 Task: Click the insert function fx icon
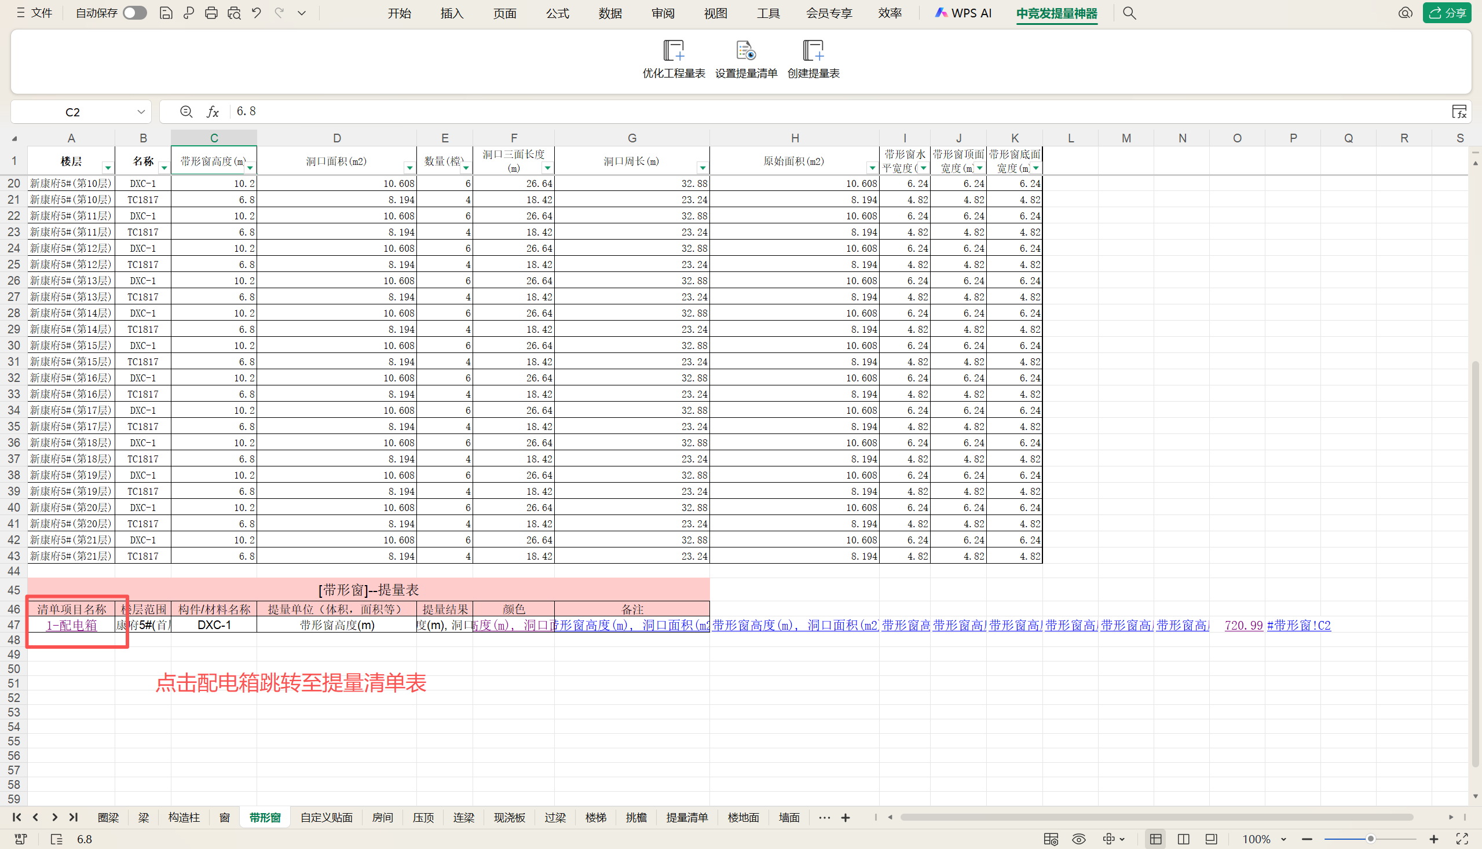[x=213, y=111]
